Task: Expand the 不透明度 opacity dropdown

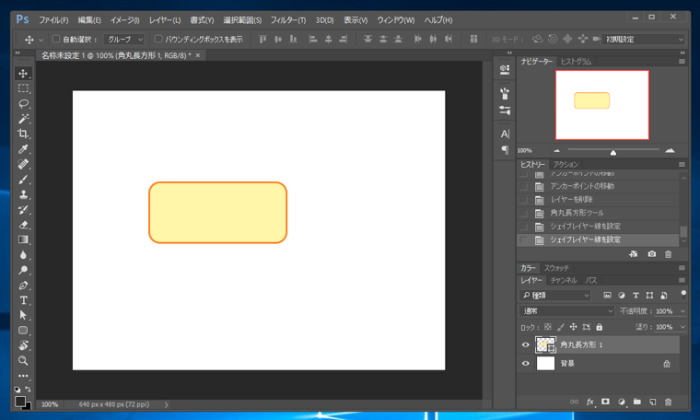Action: [x=682, y=311]
